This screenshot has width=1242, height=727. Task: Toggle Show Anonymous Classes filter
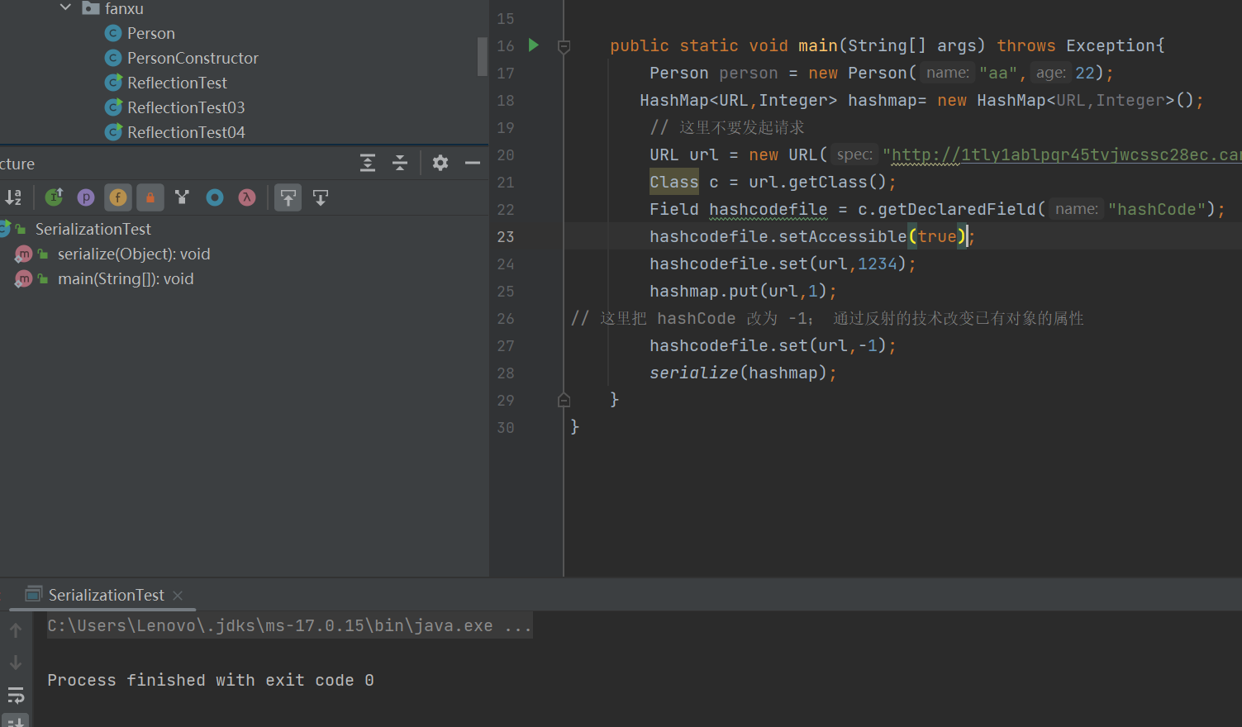pos(183,197)
